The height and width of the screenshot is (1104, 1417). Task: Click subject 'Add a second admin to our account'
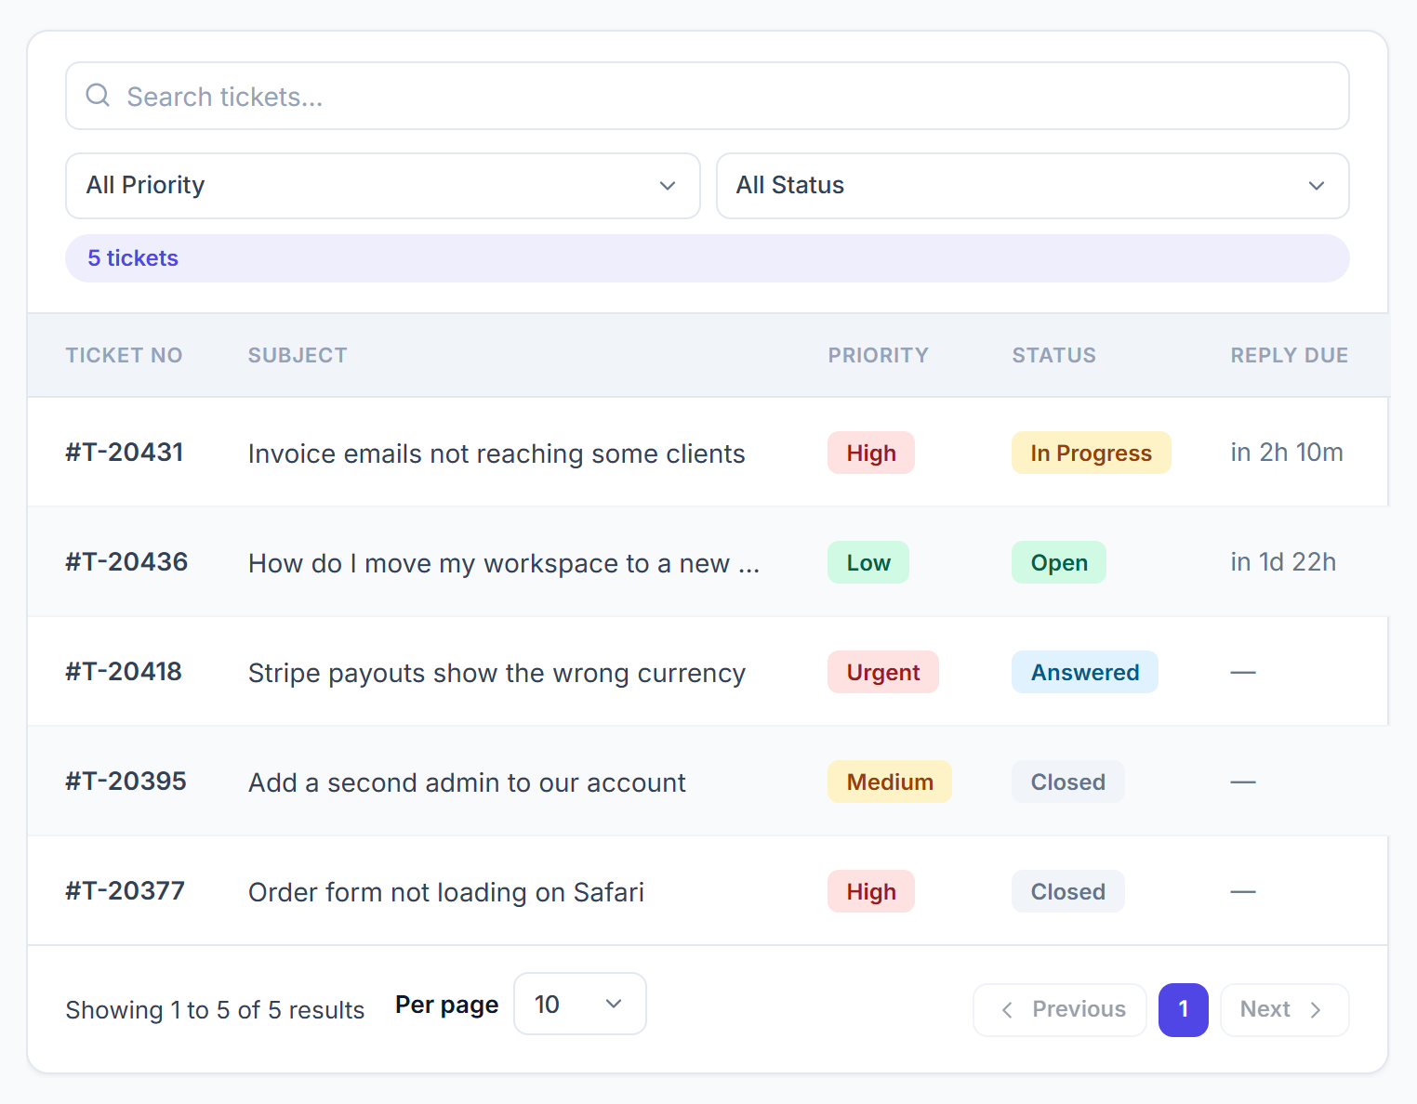(x=467, y=782)
